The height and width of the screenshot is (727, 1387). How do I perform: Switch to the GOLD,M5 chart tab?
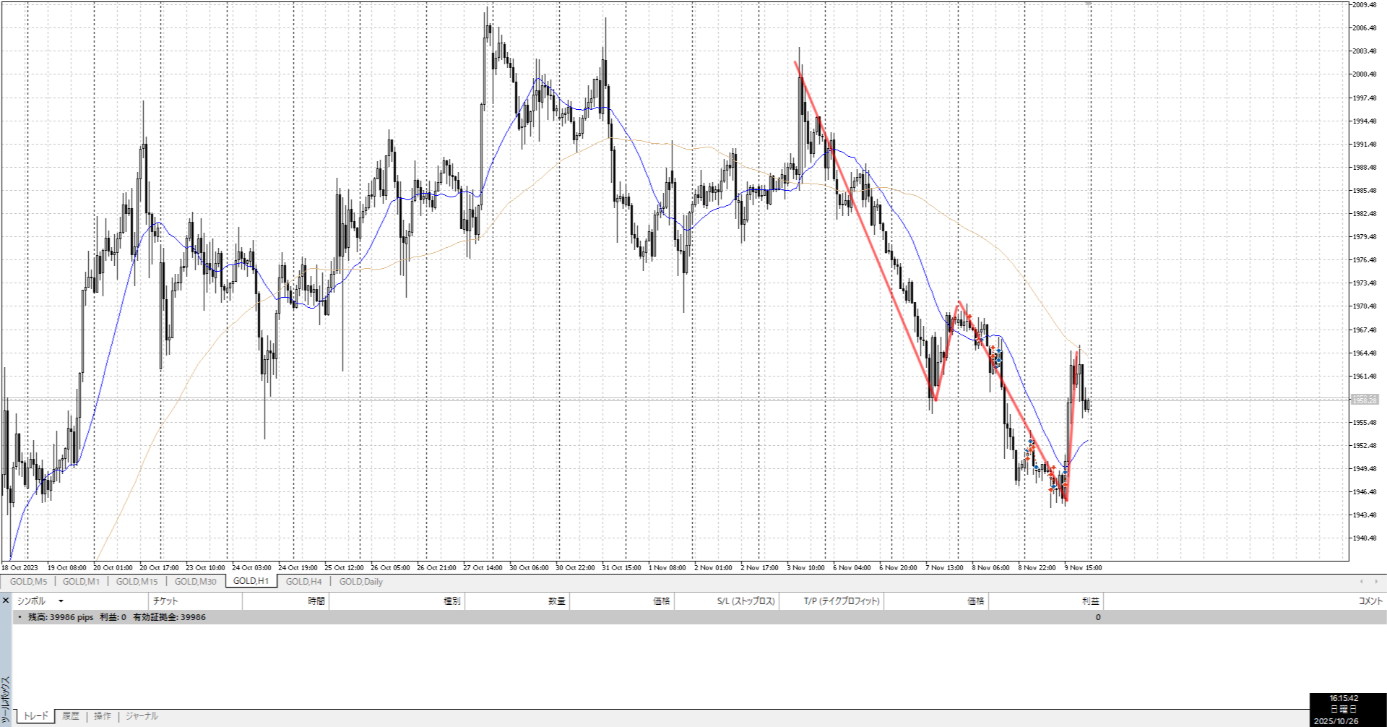tap(29, 582)
